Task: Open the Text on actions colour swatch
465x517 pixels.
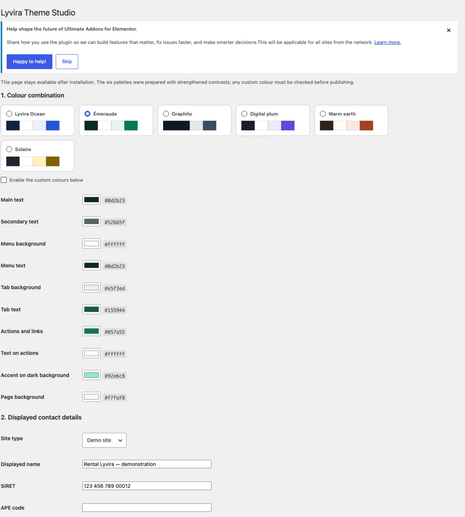Action: click(x=92, y=353)
